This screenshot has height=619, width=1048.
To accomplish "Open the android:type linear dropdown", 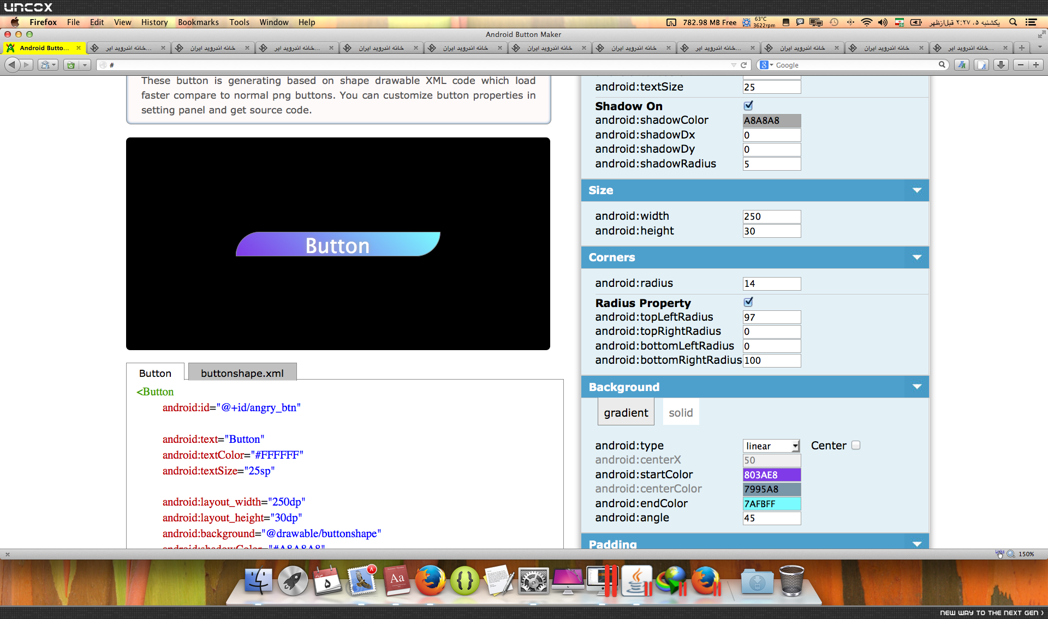I will pos(771,446).
